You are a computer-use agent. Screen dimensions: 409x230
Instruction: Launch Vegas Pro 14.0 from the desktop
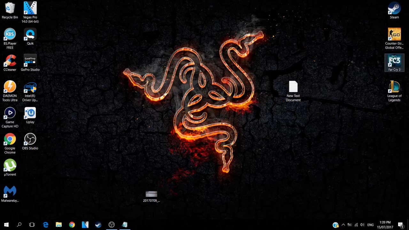[30, 12]
